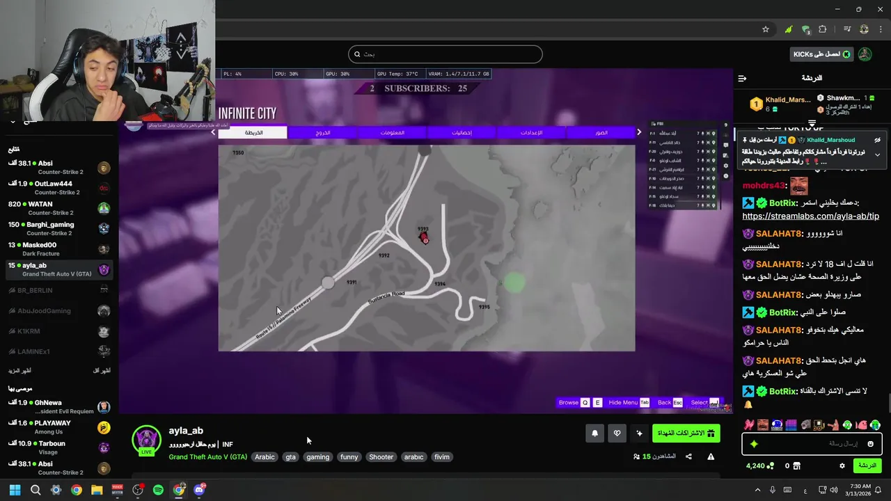Report the stream via warning triangle
The height and width of the screenshot is (501, 891).
(711, 457)
